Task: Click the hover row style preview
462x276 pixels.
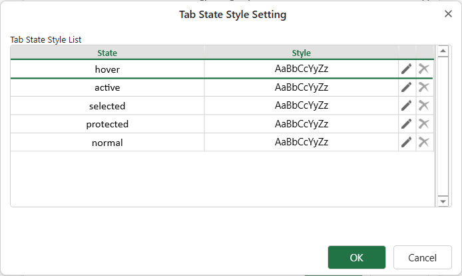Action: coord(301,69)
